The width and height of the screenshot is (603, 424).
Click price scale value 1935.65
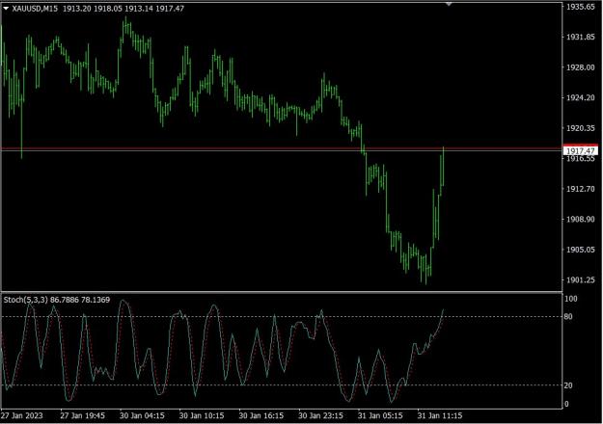pos(580,7)
